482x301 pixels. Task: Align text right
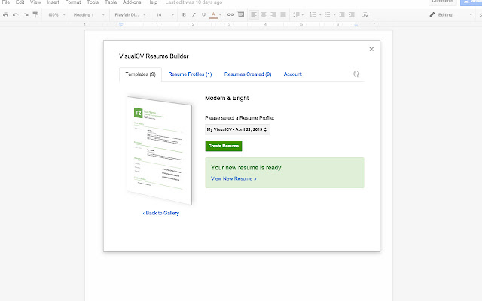pos(273,14)
